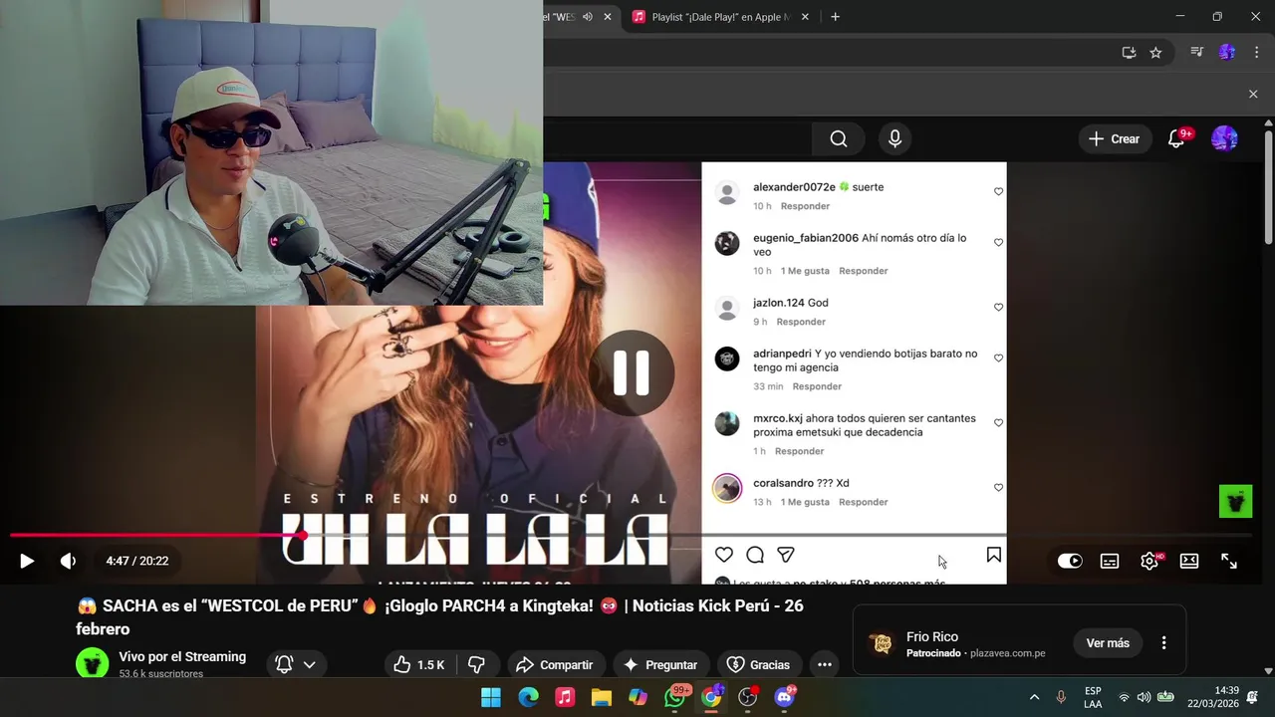Like the video with 1.5 K likes
The width and height of the screenshot is (1275, 717).
point(418,664)
